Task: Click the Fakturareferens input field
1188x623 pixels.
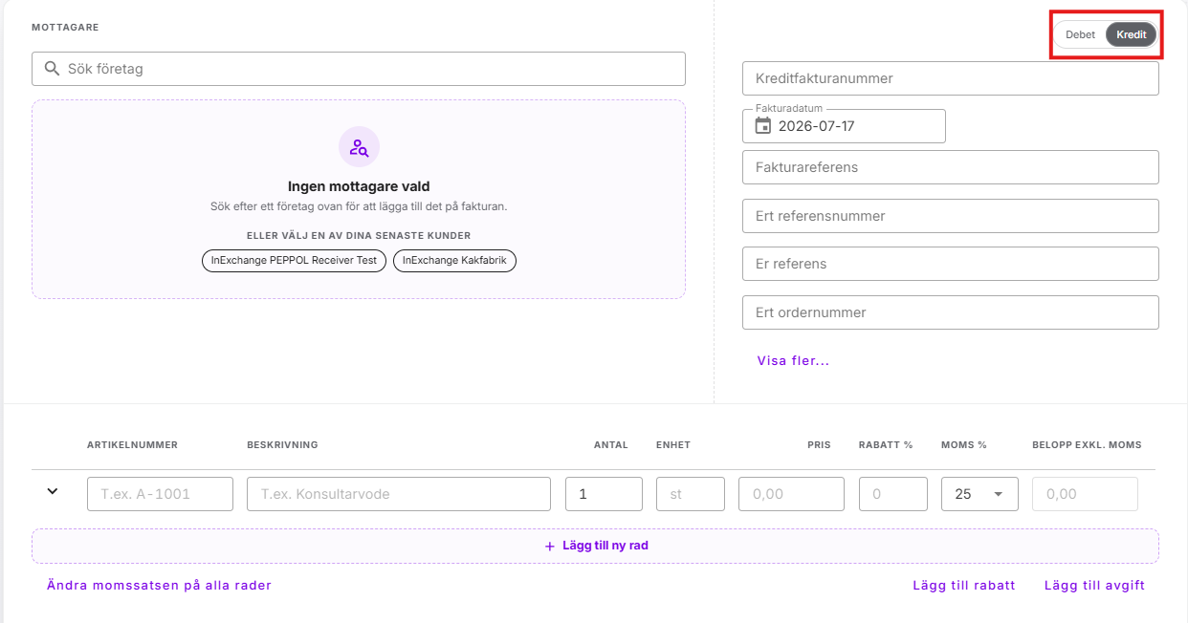Action: click(x=951, y=167)
